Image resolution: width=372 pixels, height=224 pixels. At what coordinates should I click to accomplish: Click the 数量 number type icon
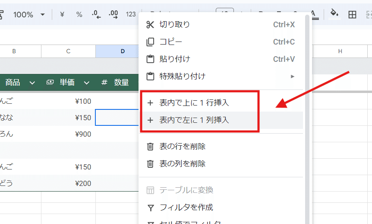104,83
